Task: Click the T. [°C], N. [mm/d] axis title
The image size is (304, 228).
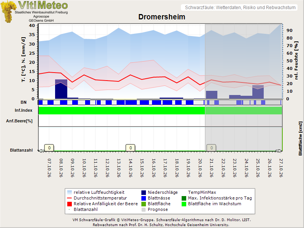Action: (23, 60)
